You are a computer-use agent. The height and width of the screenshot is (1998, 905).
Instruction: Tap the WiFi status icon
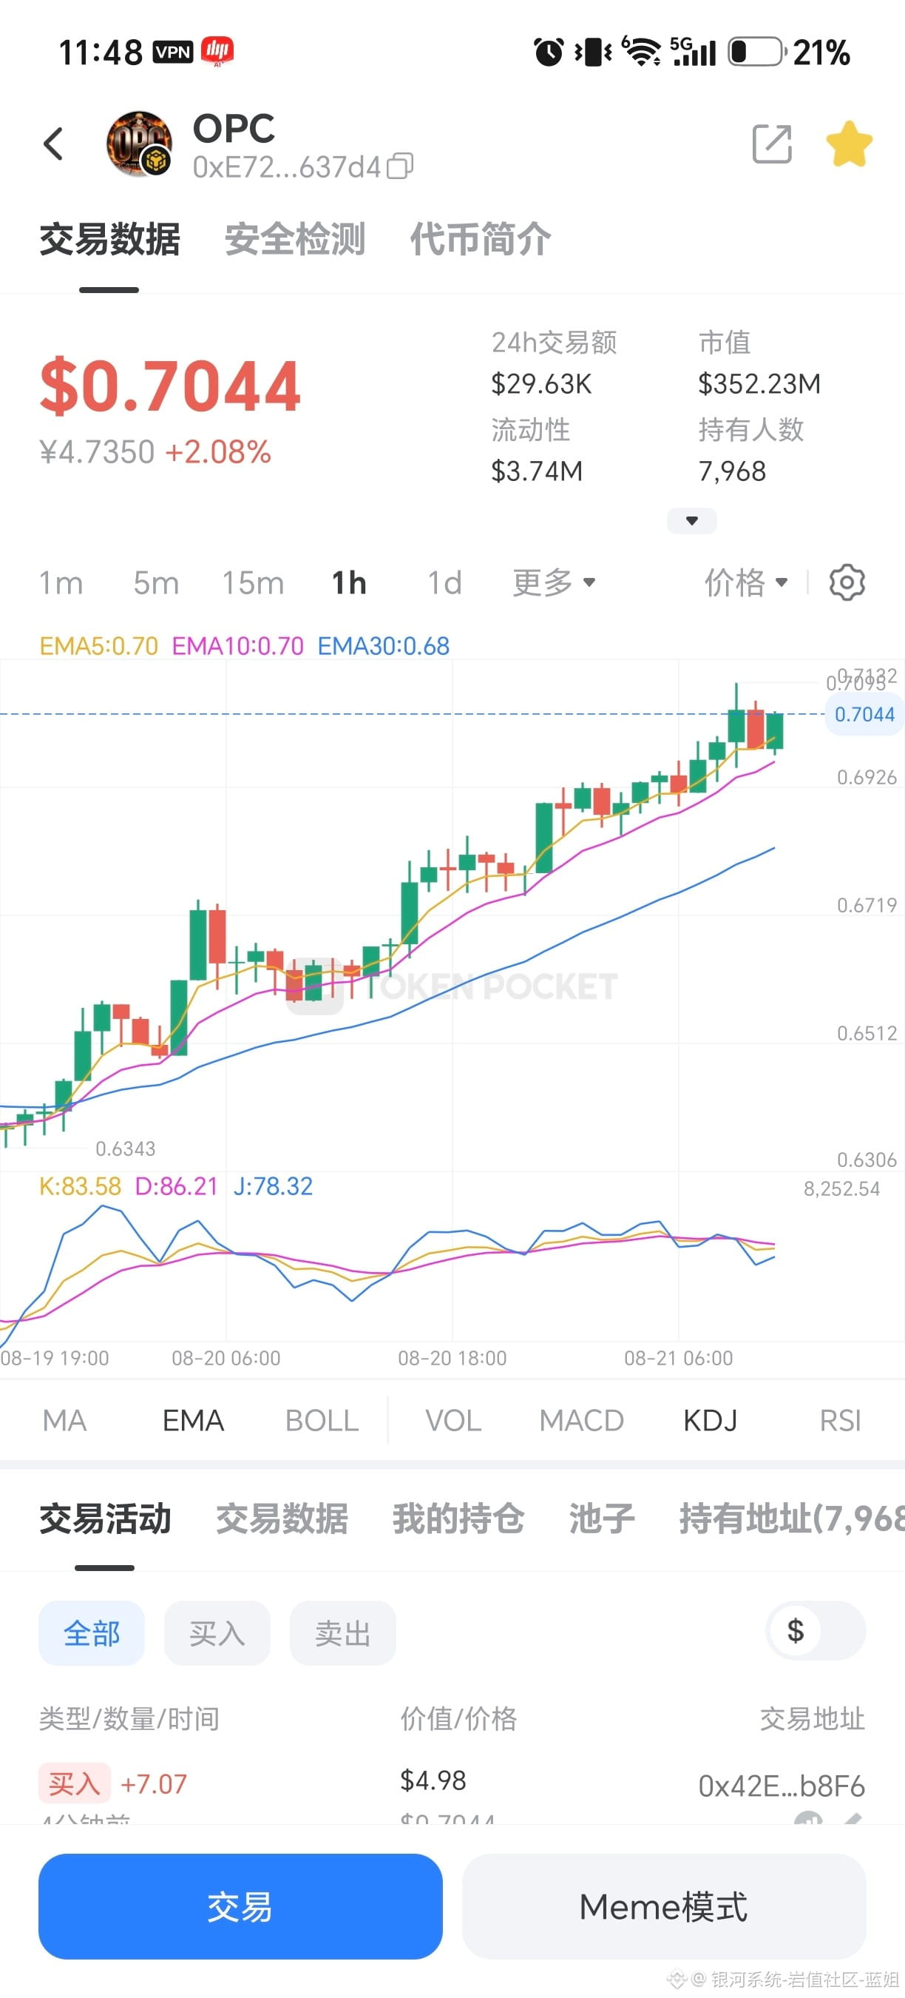click(642, 51)
